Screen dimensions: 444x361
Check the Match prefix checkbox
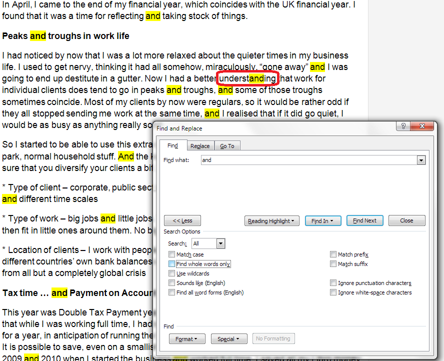[333, 254]
